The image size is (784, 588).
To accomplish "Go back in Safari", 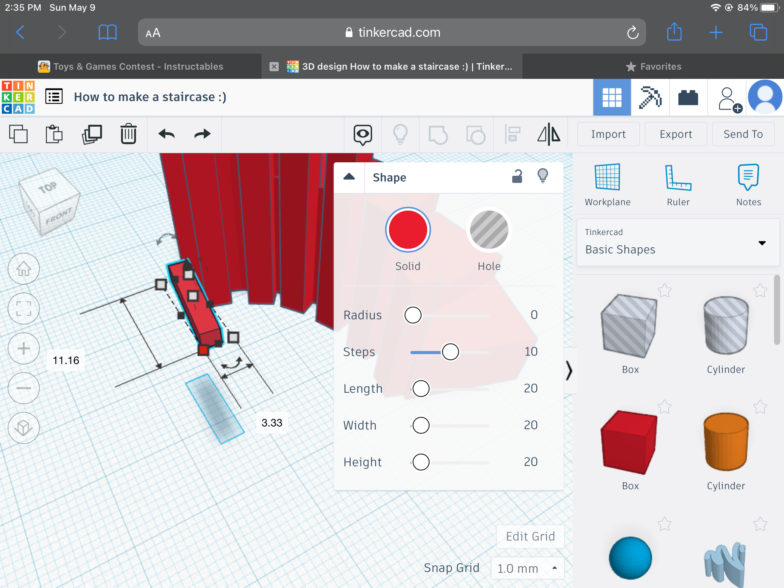I will pyautogui.click(x=20, y=32).
